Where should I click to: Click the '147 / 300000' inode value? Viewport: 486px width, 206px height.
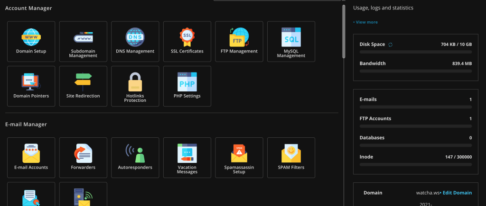pos(458,157)
